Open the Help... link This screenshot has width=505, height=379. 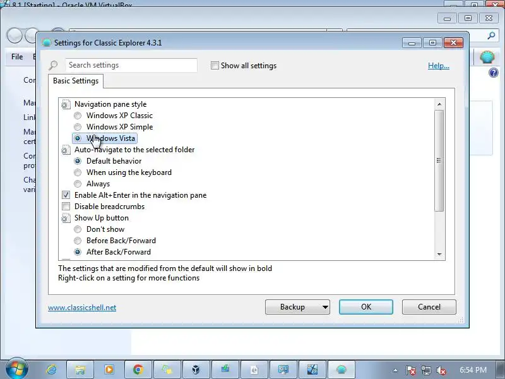click(x=439, y=66)
